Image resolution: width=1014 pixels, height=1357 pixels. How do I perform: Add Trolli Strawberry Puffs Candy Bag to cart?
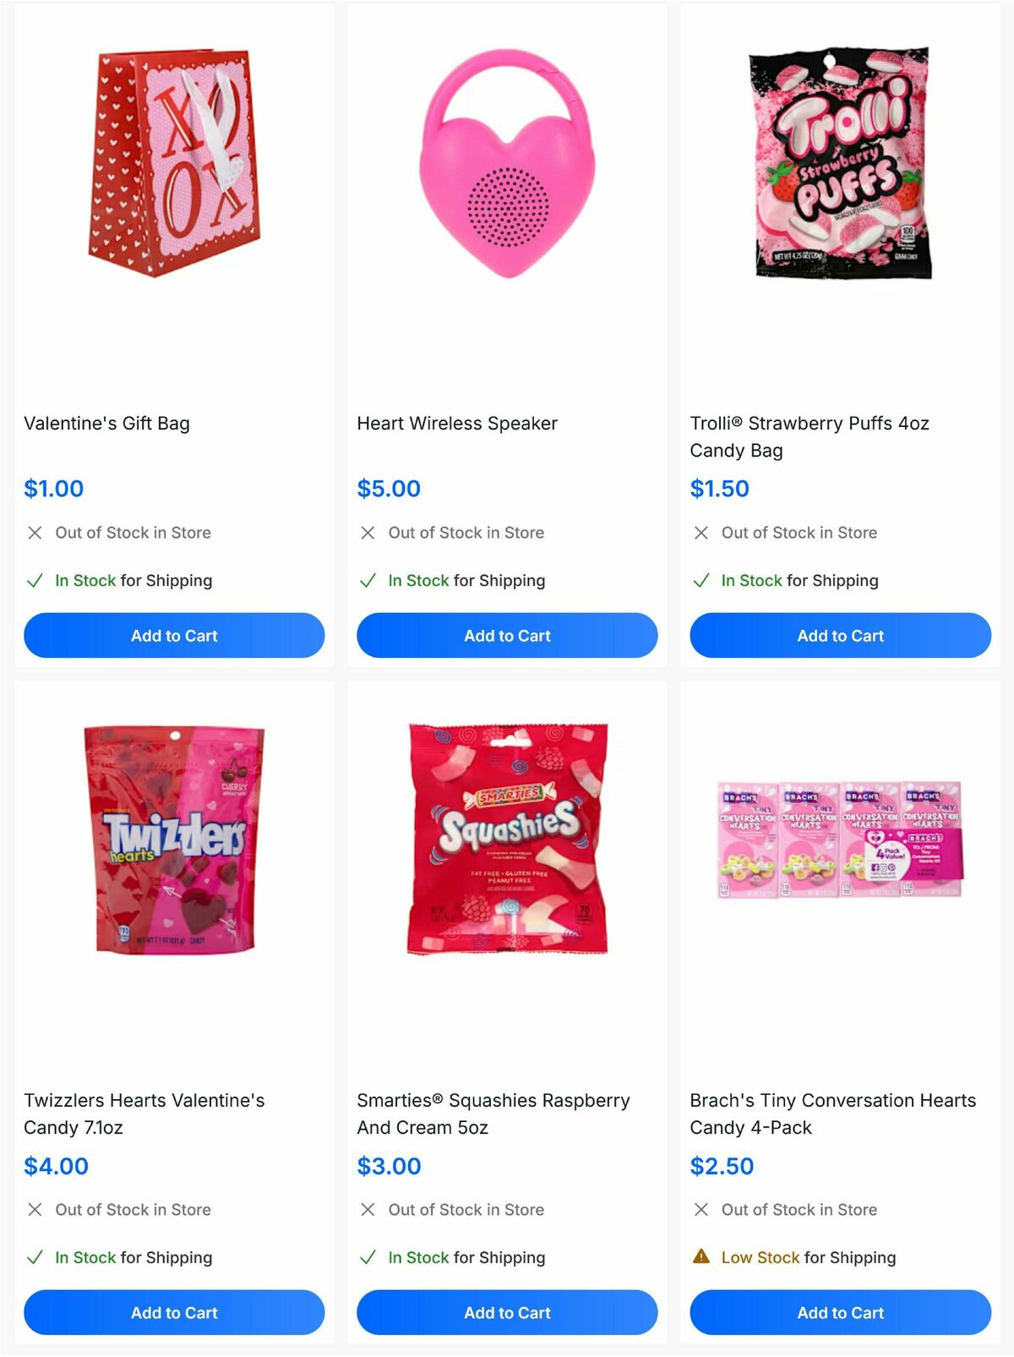(x=839, y=635)
